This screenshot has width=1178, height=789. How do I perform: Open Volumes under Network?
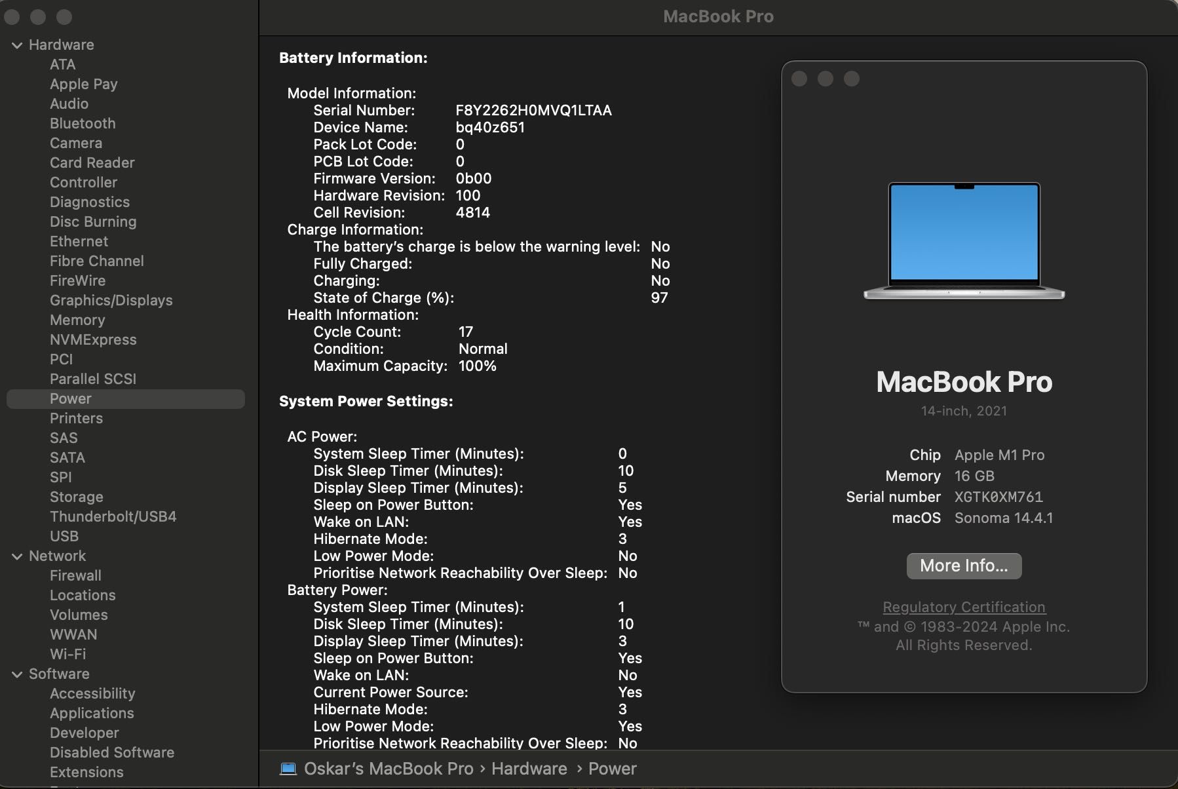click(79, 615)
